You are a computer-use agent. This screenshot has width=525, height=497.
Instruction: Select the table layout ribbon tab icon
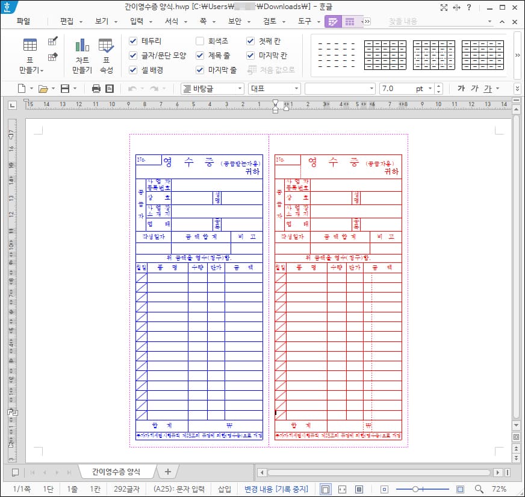click(x=350, y=22)
